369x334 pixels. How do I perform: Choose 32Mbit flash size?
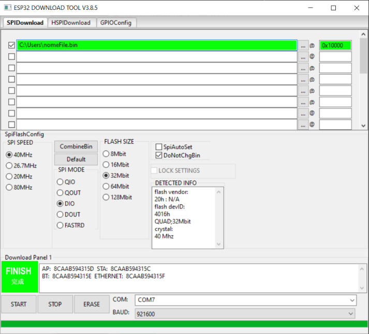(x=116, y=175)
